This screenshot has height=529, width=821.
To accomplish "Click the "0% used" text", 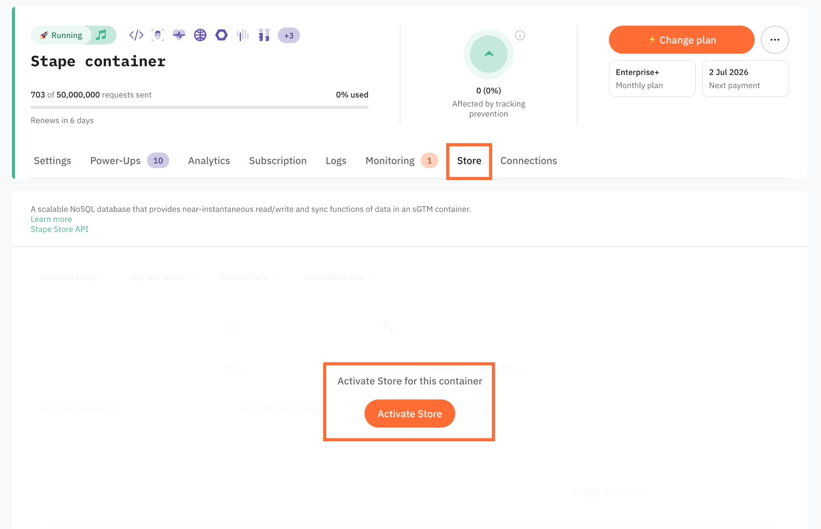I will 352,95.
